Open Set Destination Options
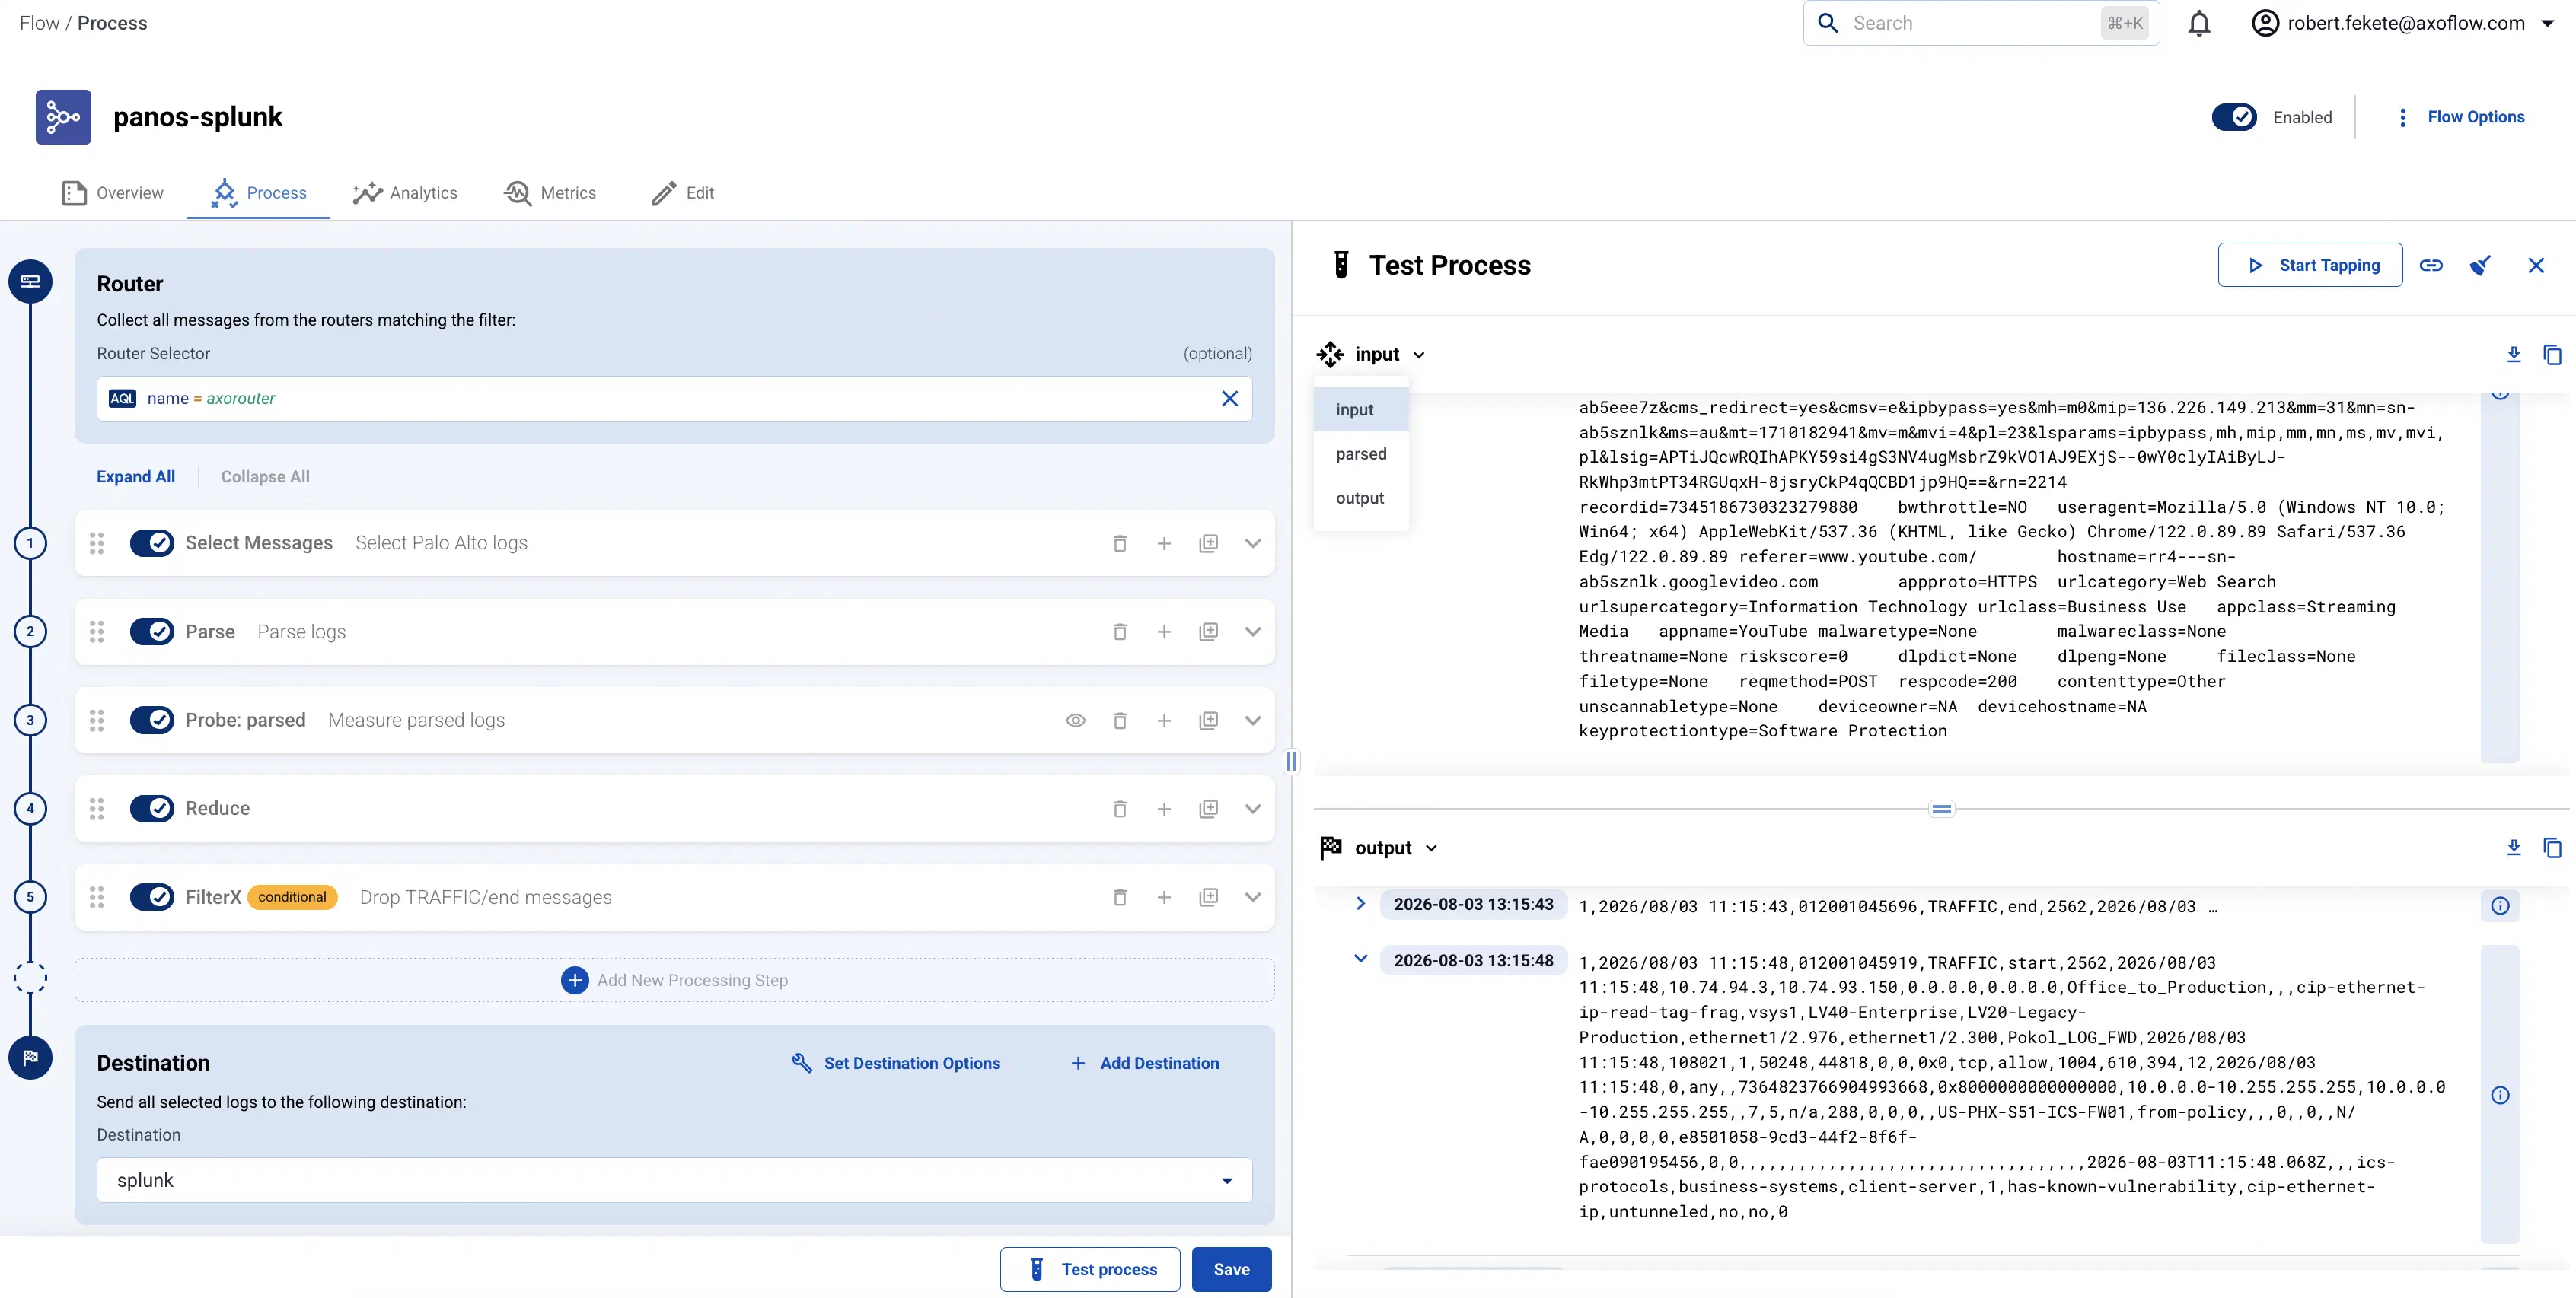2576x1298 pixels. click(896, 1063)
